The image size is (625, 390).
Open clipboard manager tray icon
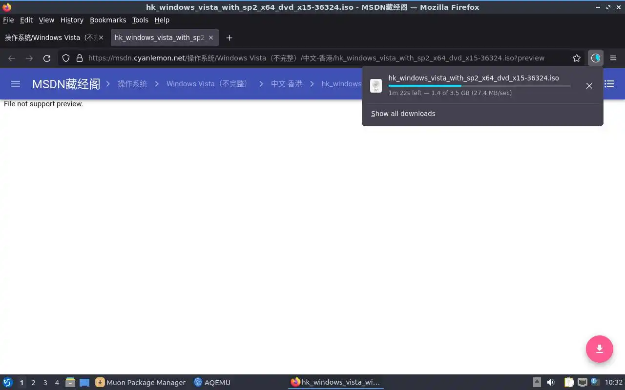point(569,382)
